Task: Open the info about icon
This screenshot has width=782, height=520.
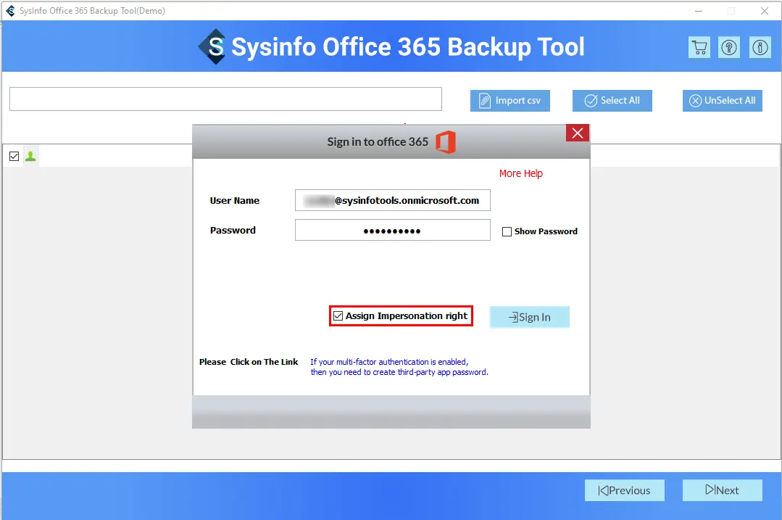Action: [x=760, y=48]
